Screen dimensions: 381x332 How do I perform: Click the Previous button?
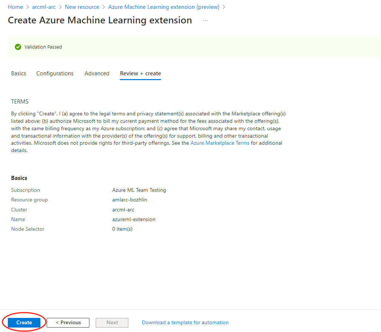[68, 322]
